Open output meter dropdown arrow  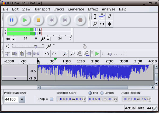pos(13,39)
